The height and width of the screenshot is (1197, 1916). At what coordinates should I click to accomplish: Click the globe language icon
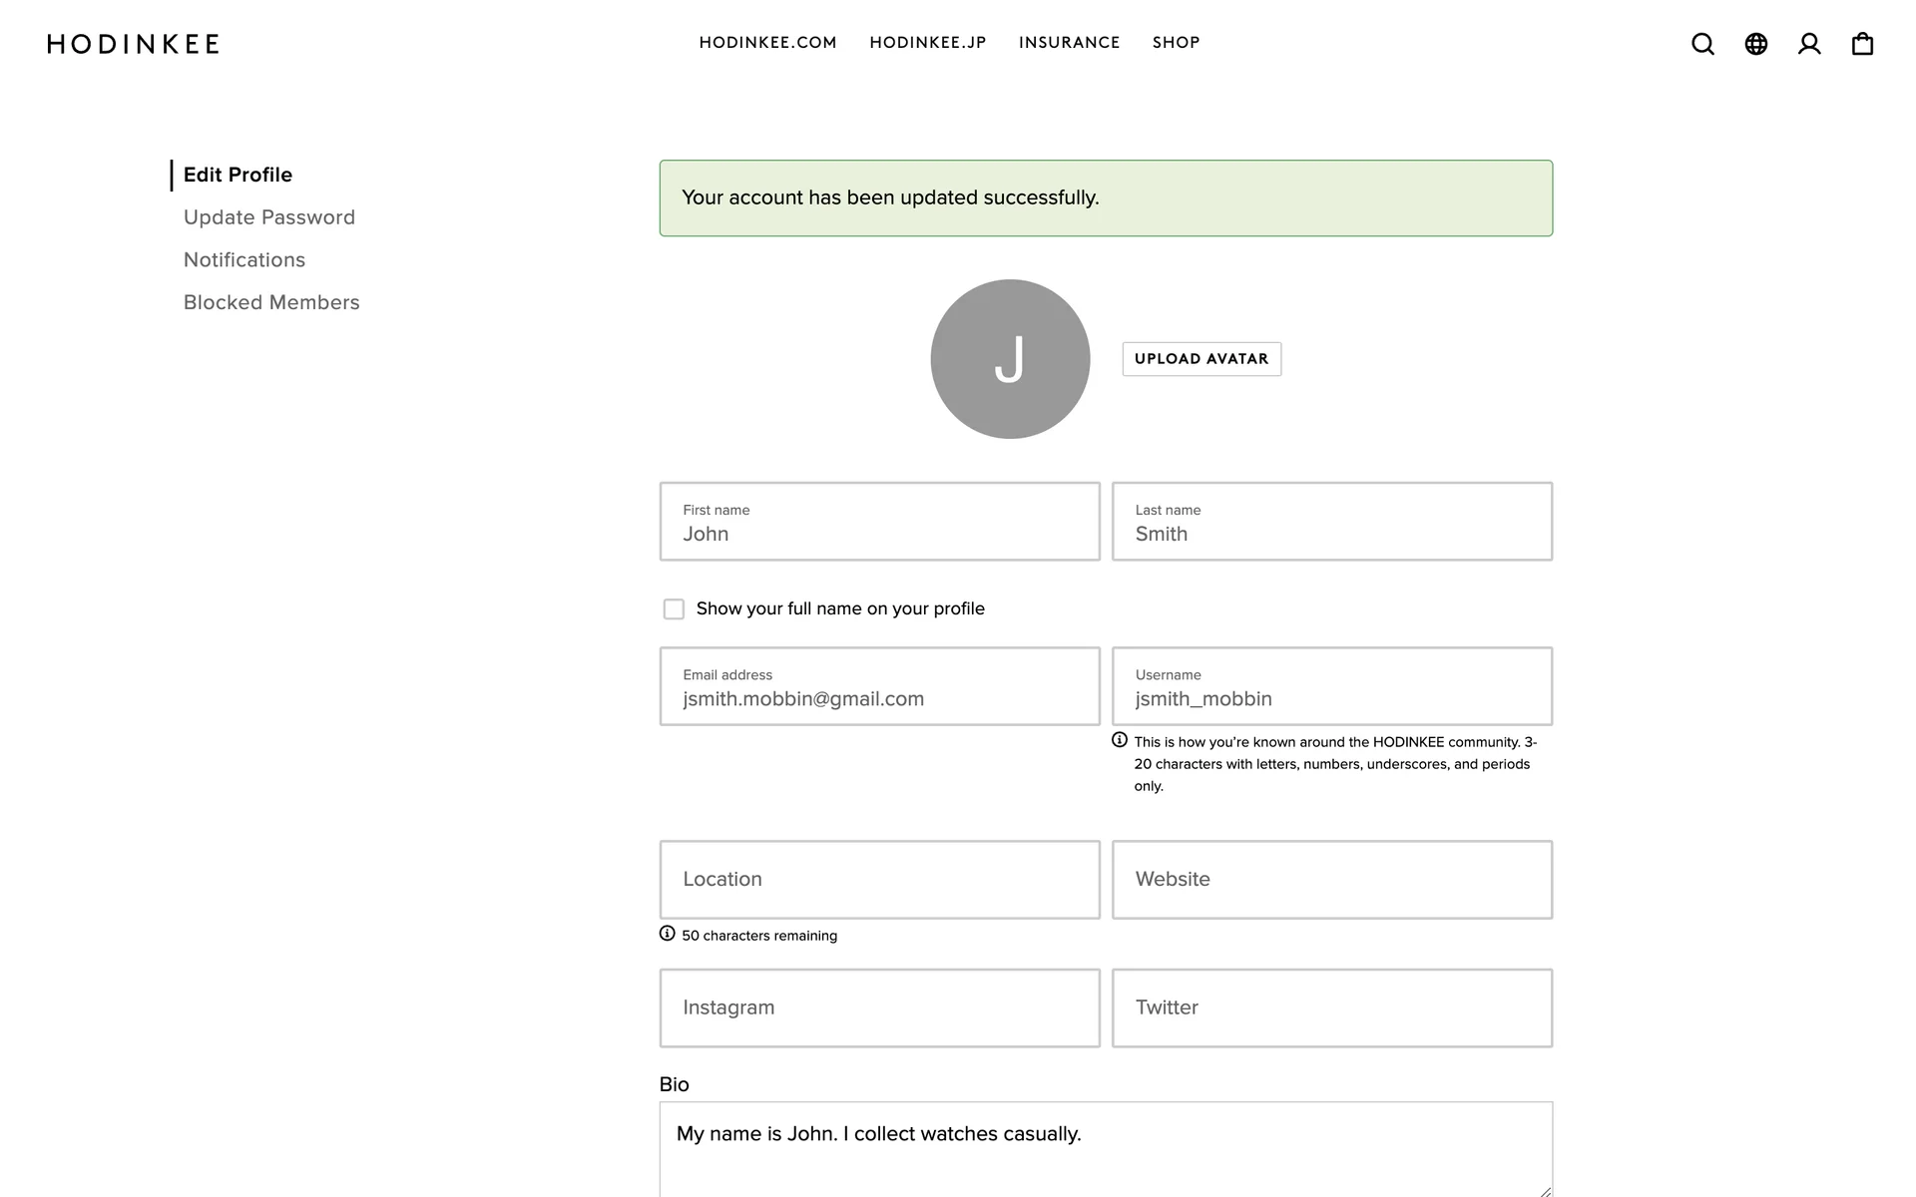[x=1755, y=44]
